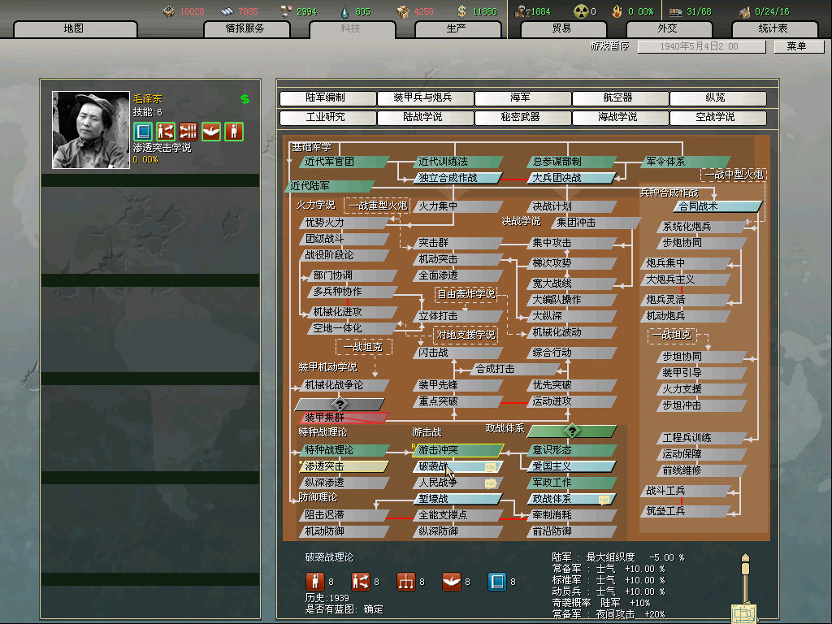Select the 大兵团决战 technology node
This screenshot has height=624, width=832.
point(572,178)
